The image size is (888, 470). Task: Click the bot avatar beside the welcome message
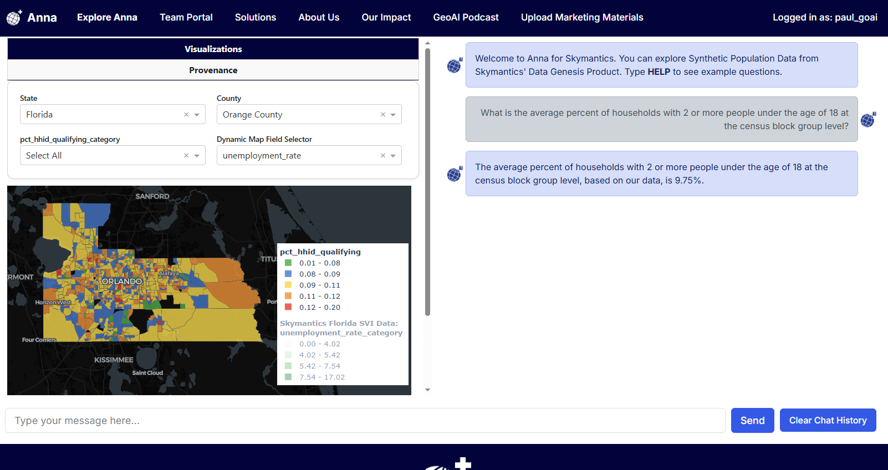[x=455, y=65]
